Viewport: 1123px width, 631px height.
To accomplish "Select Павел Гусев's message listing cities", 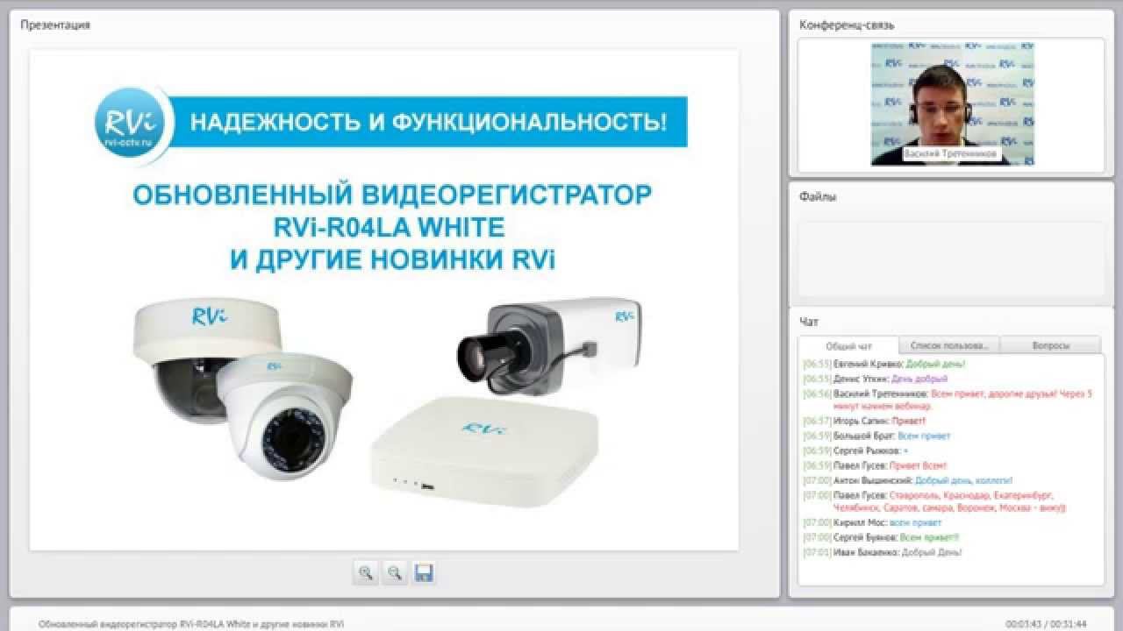I will [935, 501].
